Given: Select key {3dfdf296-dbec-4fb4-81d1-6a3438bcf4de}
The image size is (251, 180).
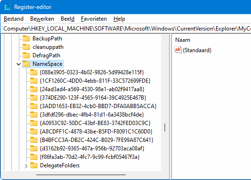Looking at the screenshot, I should pyautogui.click(x=92, y=115).
